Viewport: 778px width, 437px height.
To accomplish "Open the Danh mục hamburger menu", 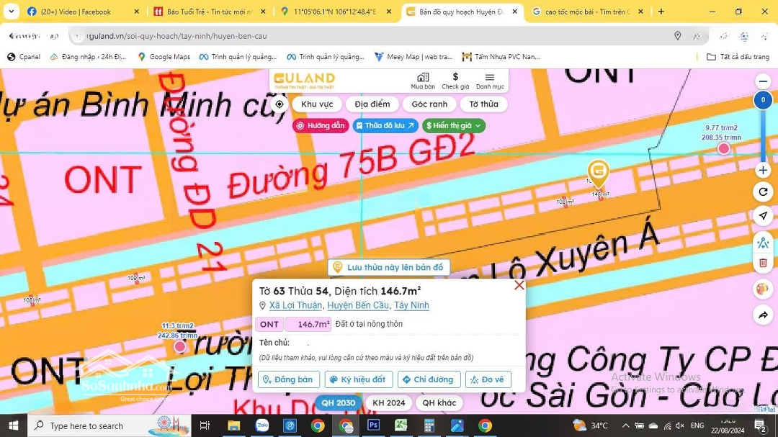I will (x=490, y=81).
